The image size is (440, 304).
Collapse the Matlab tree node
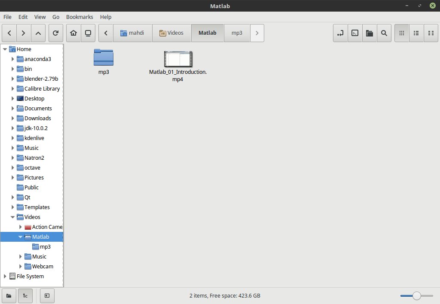tap(20, 237)
